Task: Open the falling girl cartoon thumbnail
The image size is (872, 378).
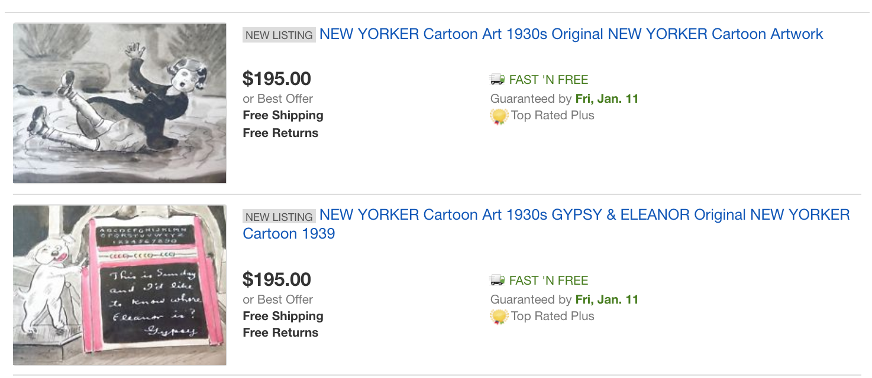Action: 120,103
